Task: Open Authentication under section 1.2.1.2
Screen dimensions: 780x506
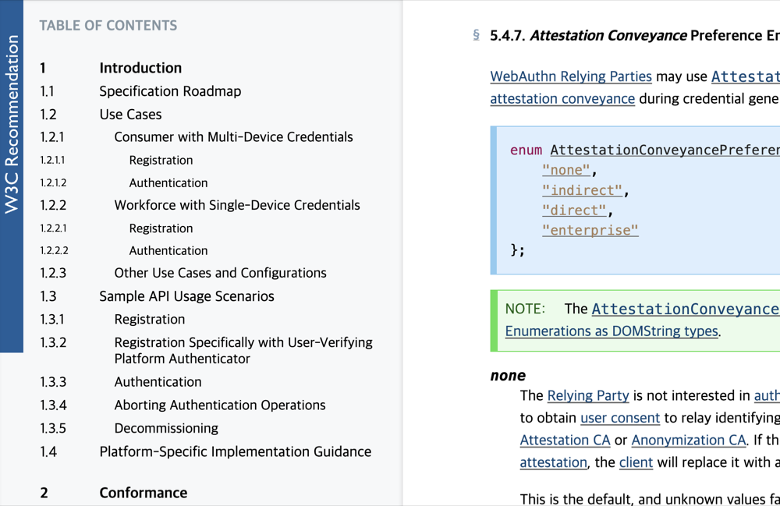Action: point(168,183)
